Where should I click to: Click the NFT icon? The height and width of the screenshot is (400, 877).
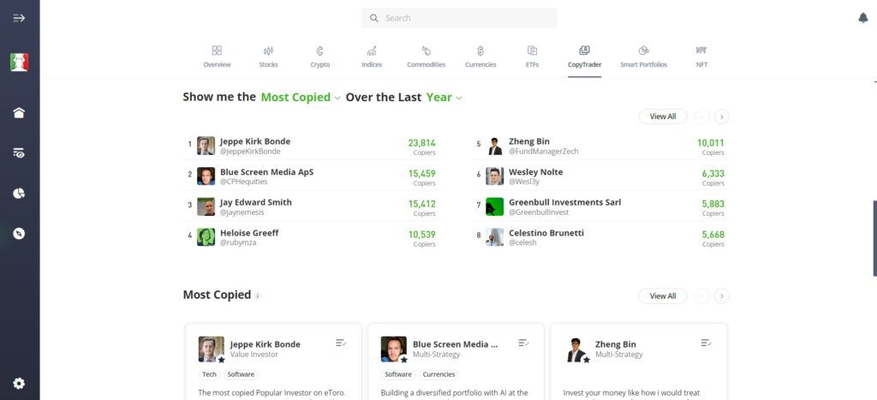[701, 51]
